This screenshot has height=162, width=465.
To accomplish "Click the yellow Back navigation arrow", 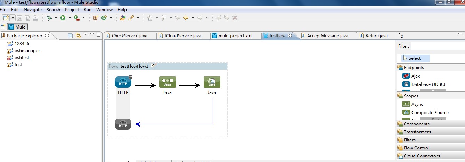I will 186,18.
